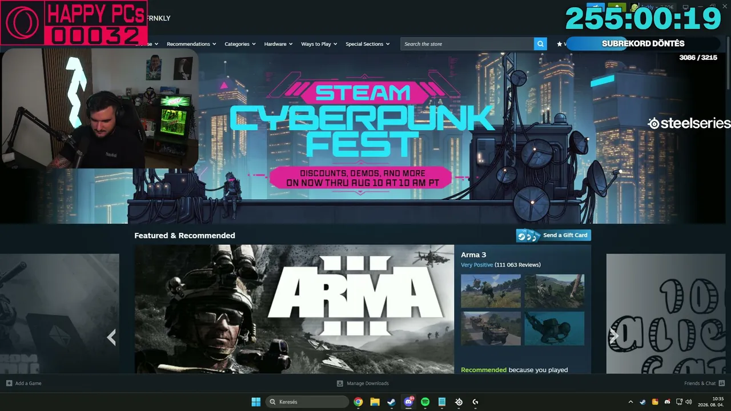This screenshot has height=411, width=731.
Task: Open Spotify from the taskbar
Action: (x=425, y=402)
